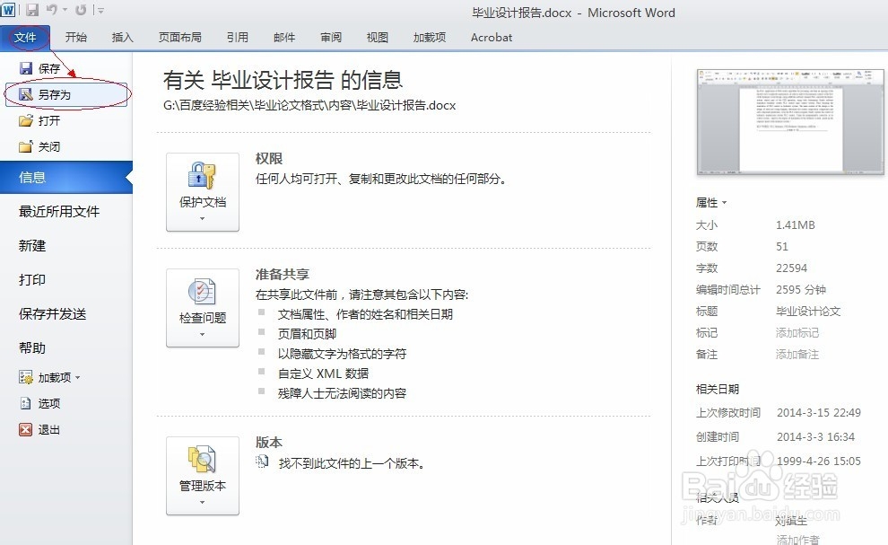Click the 添加备注 field
The height and width of the screenshot is (545, 888).
797,355
